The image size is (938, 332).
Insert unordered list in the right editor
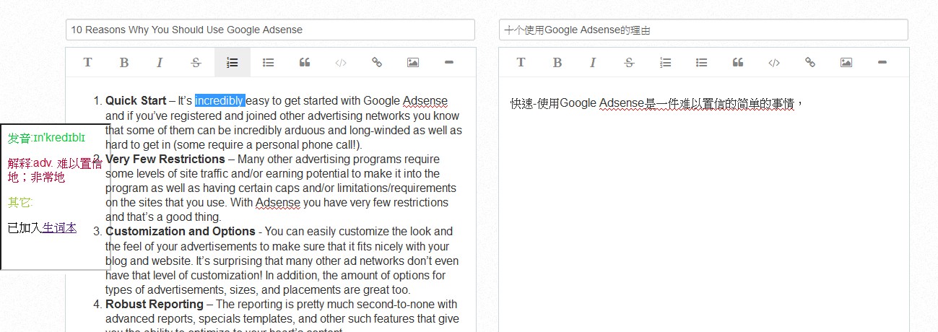point(702,63)
